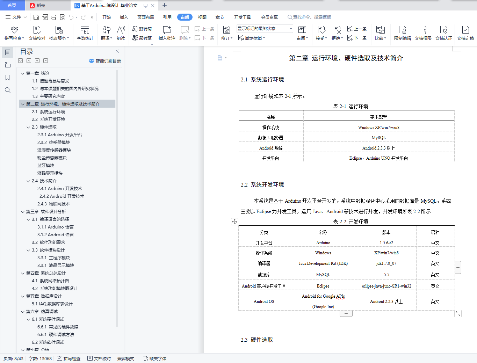This screenshot has height=363, width=477.
Task: Switch to the 插入 ribbon tab
Action: pos(124,17)
